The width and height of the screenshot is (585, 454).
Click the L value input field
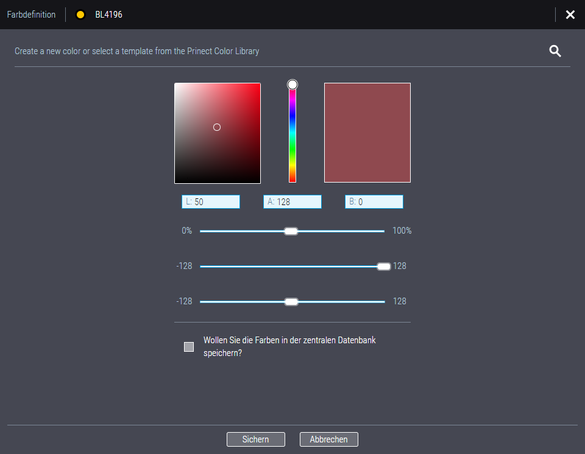coord(211,202)
